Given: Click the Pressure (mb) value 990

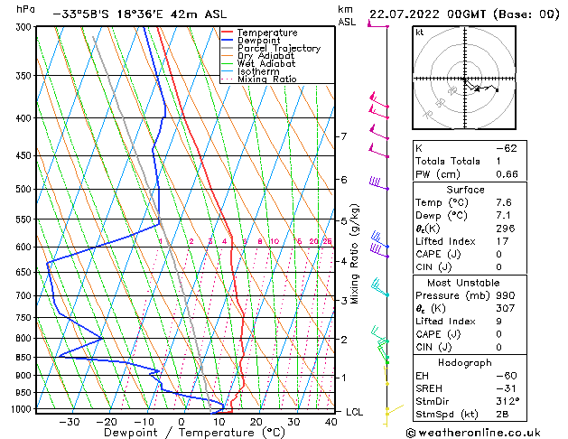Looking at the screenshot, I should [506, 295].
